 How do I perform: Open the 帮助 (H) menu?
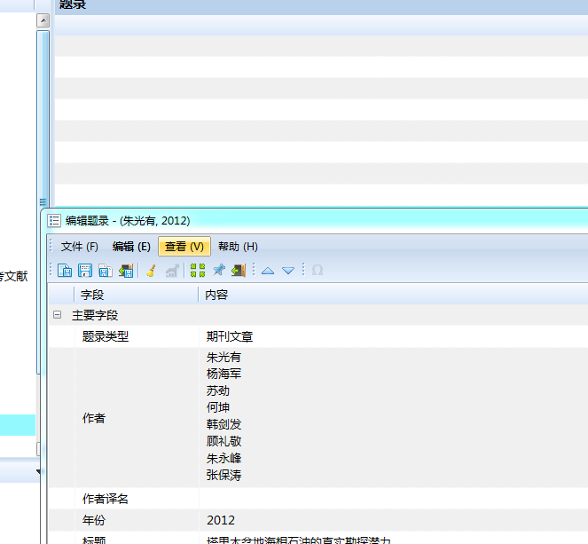pos(238,247)
